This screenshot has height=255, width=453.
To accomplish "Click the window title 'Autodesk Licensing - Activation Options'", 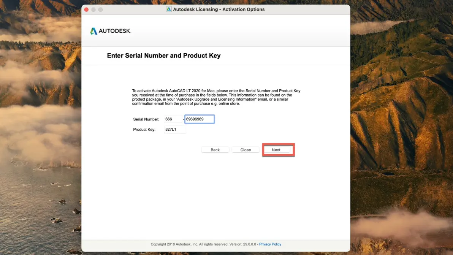I will tap(219, 10).
